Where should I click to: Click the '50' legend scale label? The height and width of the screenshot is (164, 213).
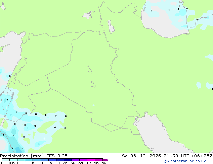[104, 163]
